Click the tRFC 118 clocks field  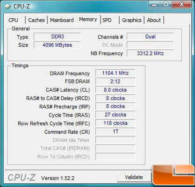click(115, 123)
